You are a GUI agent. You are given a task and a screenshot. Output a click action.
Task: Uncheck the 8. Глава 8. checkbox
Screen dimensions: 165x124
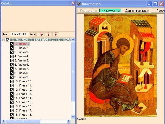(12, 73)
